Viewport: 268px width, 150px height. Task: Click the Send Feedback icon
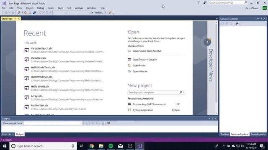pyautogui.click(x=205, y=2)
